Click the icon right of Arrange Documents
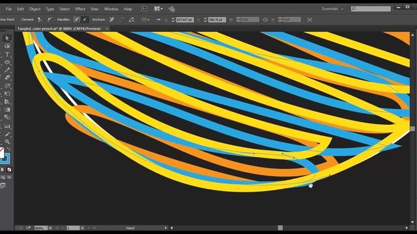The height and width of the screenshot is (234, 417). (x=171, y=9)
